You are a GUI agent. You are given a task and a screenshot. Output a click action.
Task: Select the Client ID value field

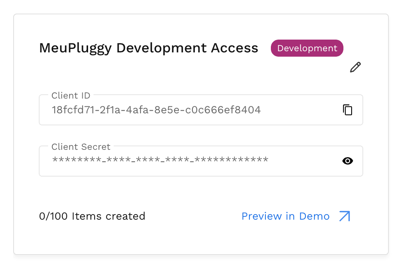click(201, 110)
